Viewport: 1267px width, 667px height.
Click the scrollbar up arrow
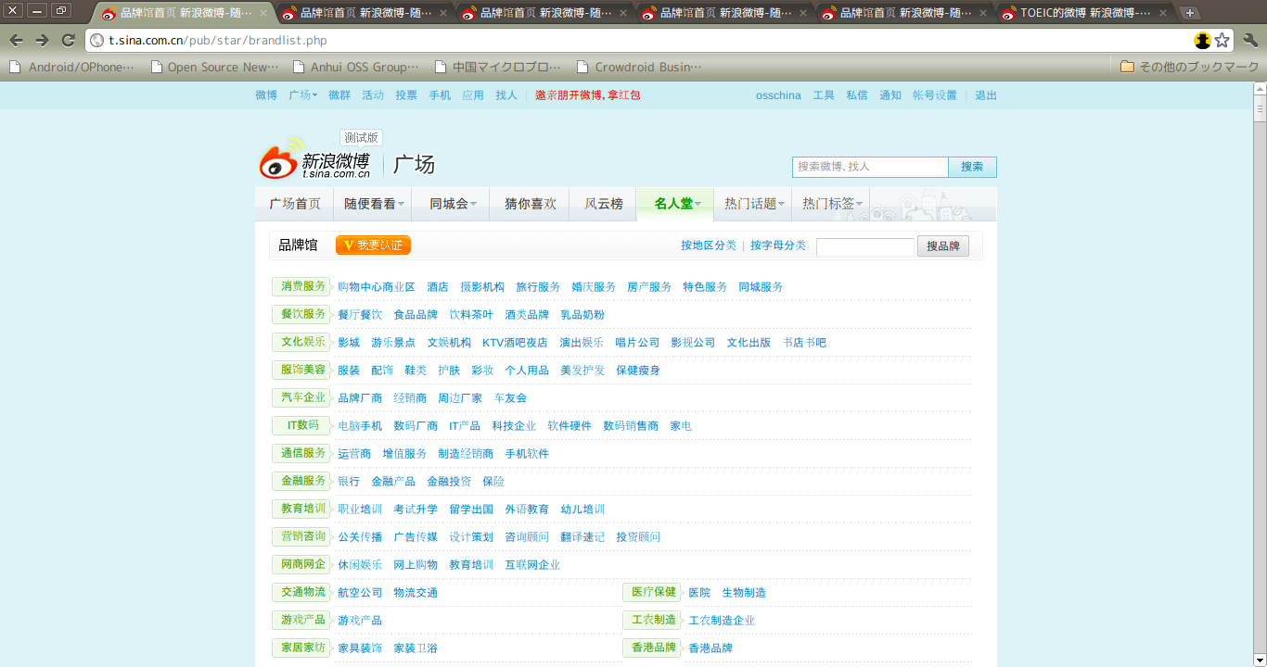[x=1260, y=88]
